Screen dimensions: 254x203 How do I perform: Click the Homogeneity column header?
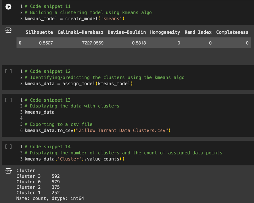click(x=165, y=32)
